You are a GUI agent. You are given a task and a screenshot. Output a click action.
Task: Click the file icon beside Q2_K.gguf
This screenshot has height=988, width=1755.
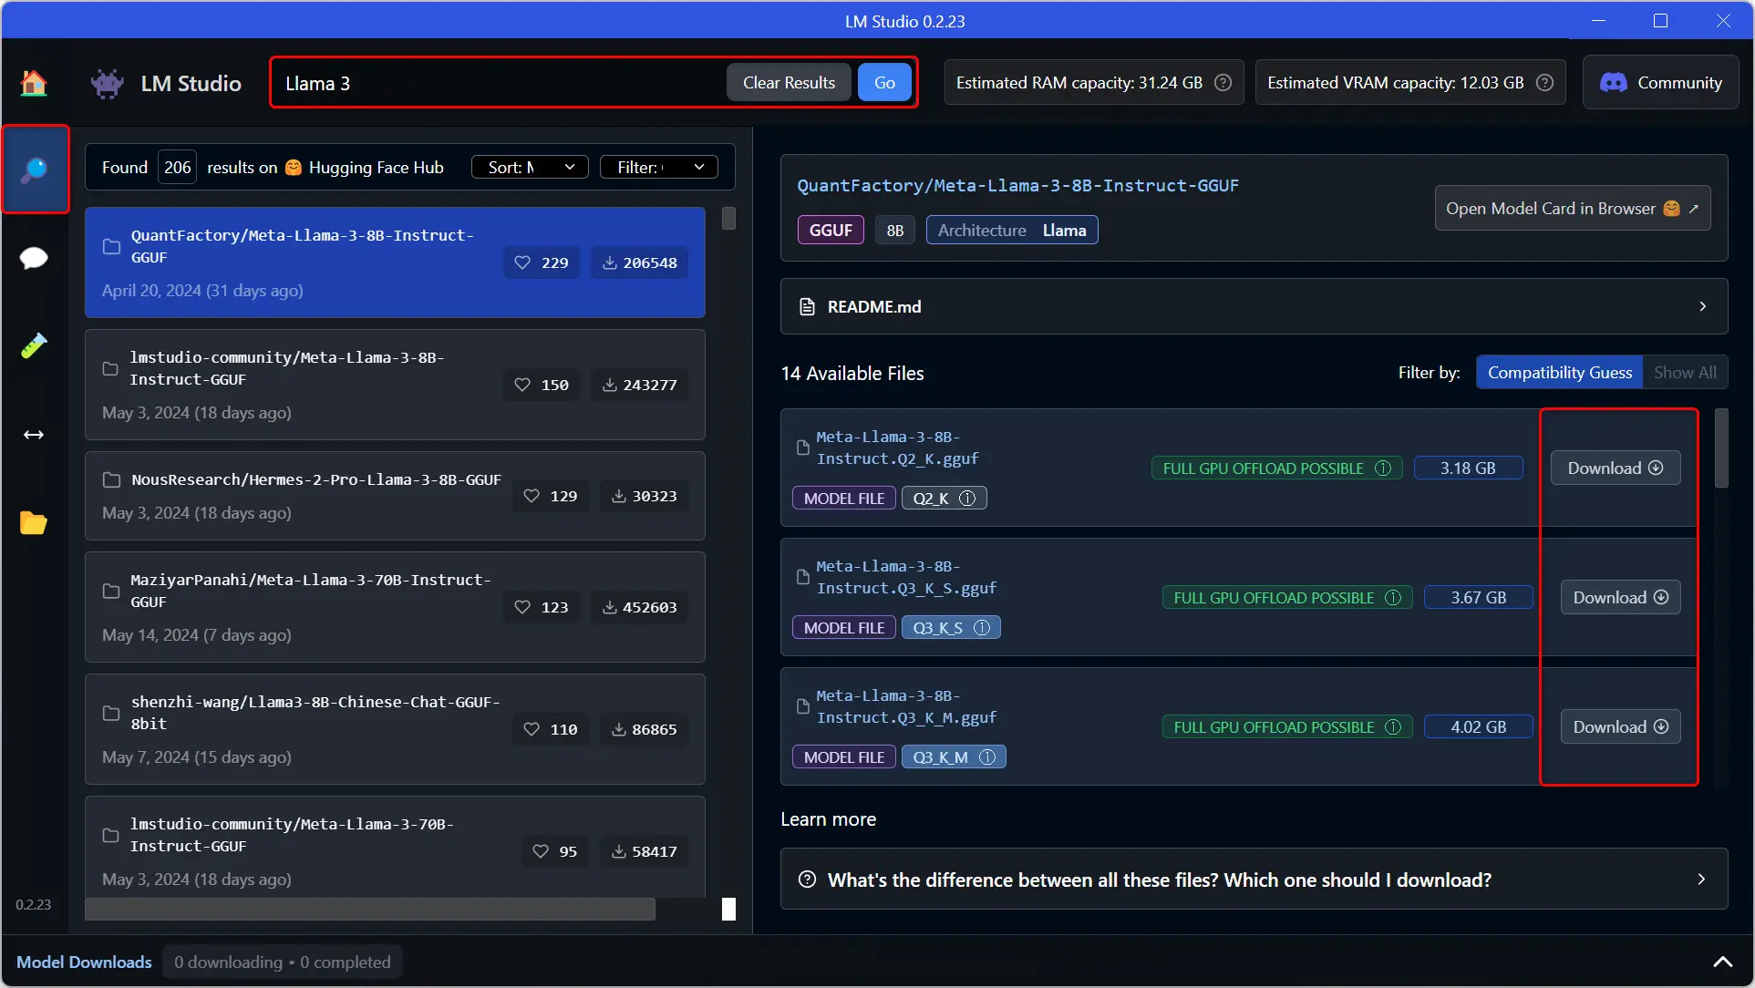click(803, 448)
